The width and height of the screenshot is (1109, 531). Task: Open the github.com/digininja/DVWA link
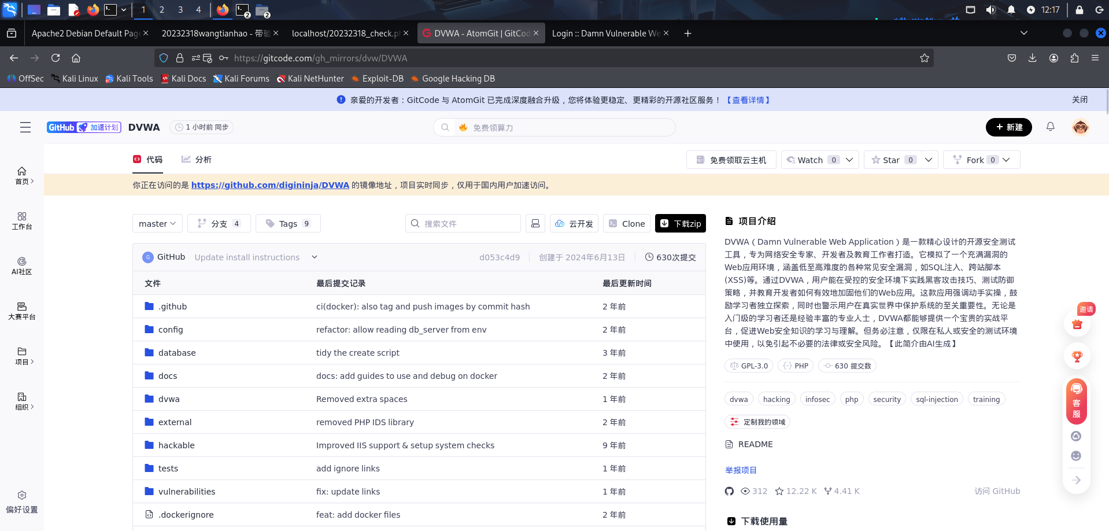(x=270, y=185)
